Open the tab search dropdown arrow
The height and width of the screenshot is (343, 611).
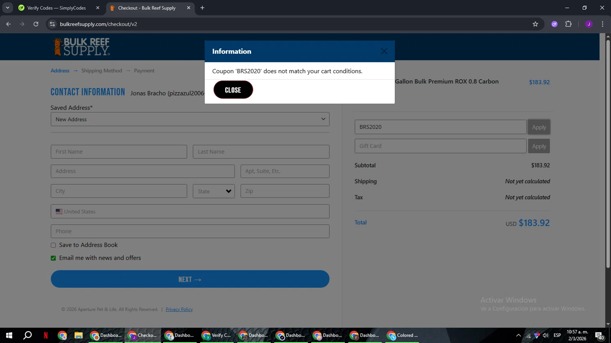coord(7,8)
